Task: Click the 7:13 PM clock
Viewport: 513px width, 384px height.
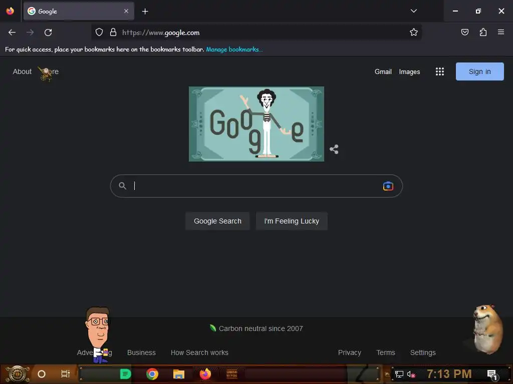Action: coord(449,374)
